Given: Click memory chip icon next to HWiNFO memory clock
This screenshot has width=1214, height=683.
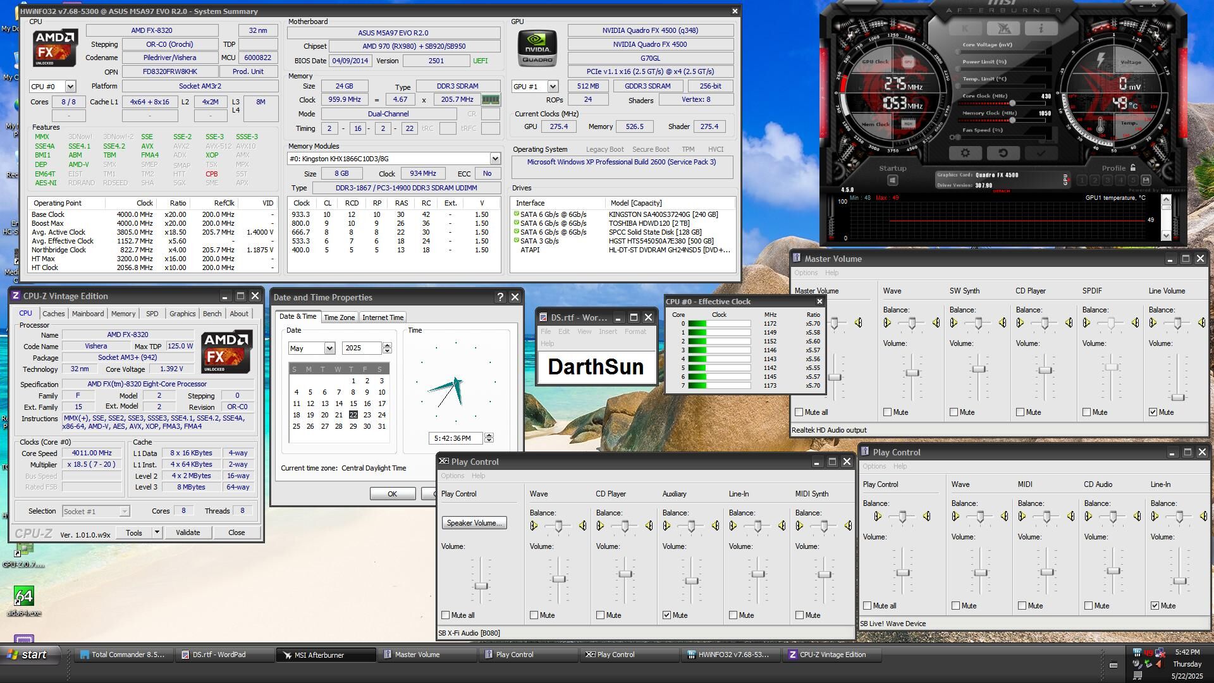Looking at the screenshot, I should pyautogui.click(x=491, y=99).
